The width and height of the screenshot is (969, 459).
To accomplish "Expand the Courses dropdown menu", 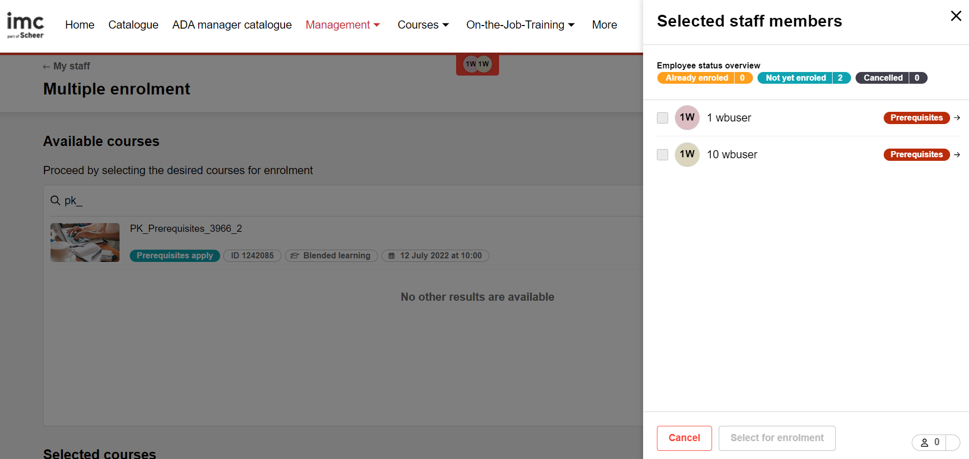I will click(423, 25).
